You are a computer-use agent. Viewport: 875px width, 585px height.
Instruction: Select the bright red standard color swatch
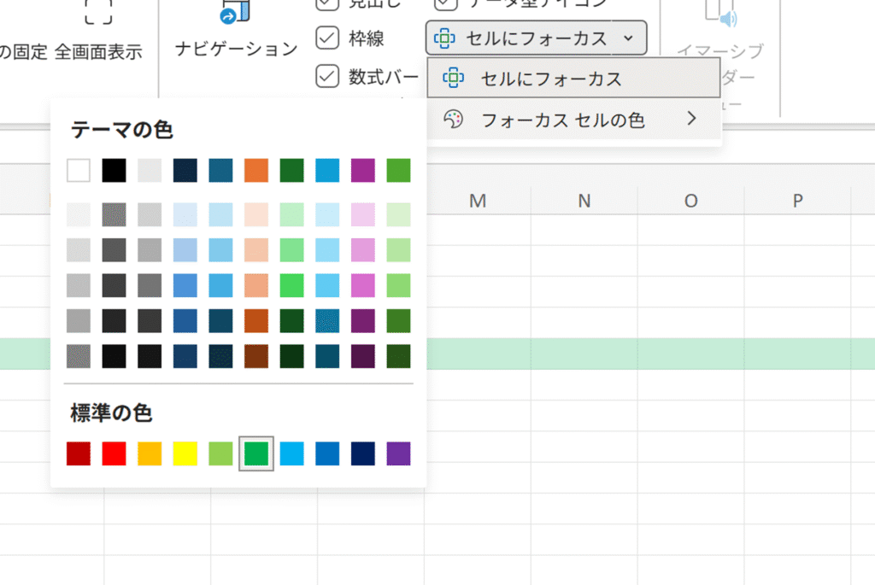[114, 453]
